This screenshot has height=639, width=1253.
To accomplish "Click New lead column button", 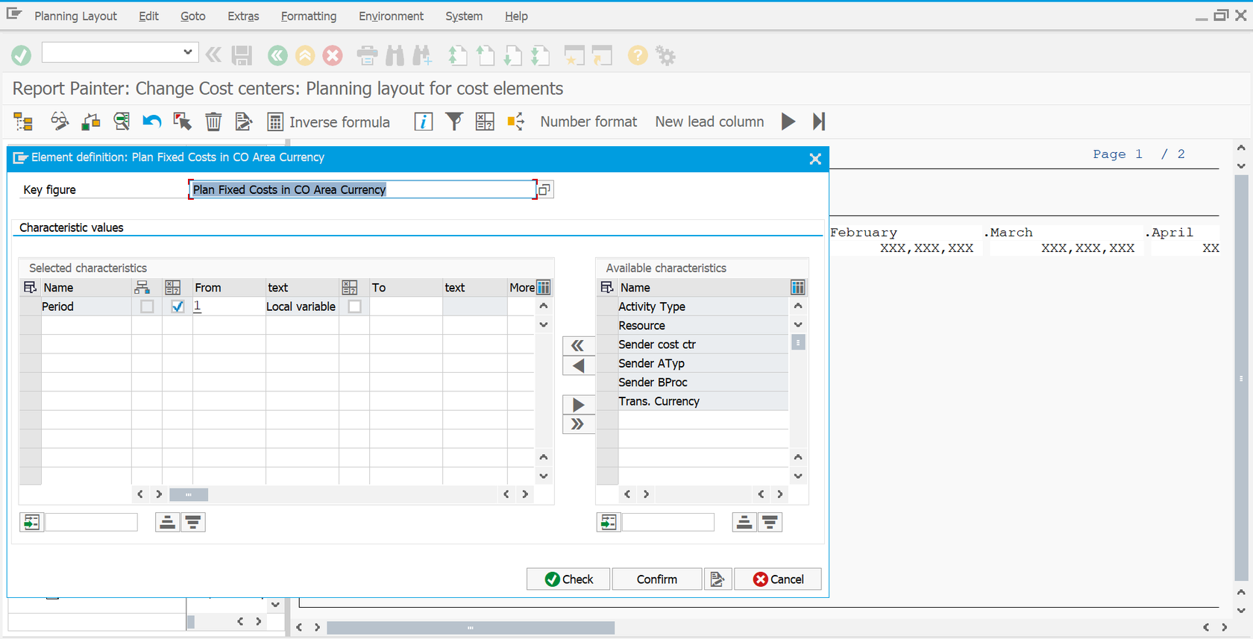I will (709, 122).
